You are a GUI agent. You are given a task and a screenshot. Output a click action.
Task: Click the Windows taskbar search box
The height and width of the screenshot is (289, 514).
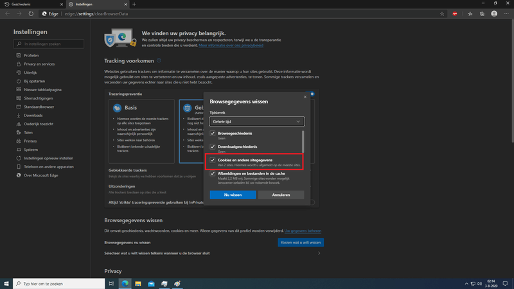59,284
